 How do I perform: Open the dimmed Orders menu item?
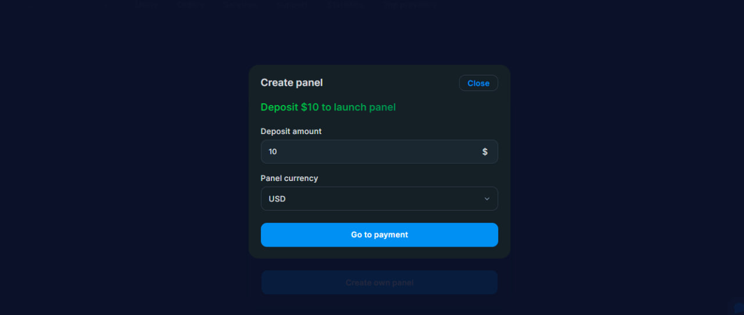tap(191, 5)
